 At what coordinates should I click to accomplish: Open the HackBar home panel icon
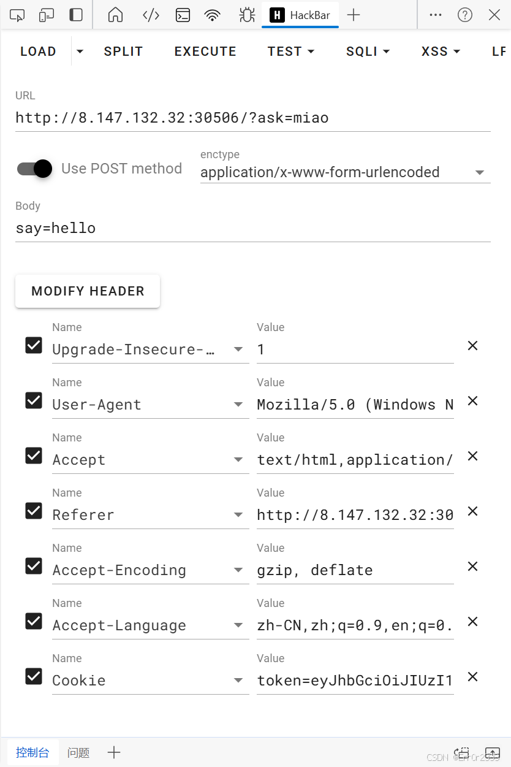[115, 14]
